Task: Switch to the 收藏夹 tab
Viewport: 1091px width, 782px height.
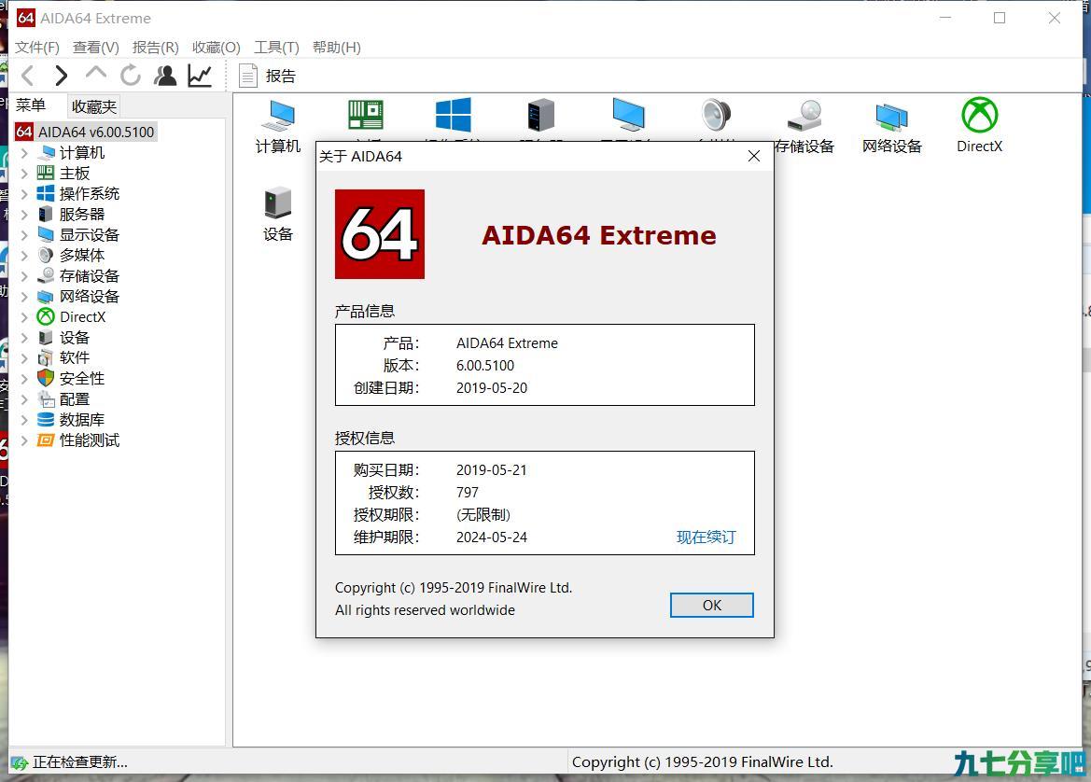Action: (94, 106)
